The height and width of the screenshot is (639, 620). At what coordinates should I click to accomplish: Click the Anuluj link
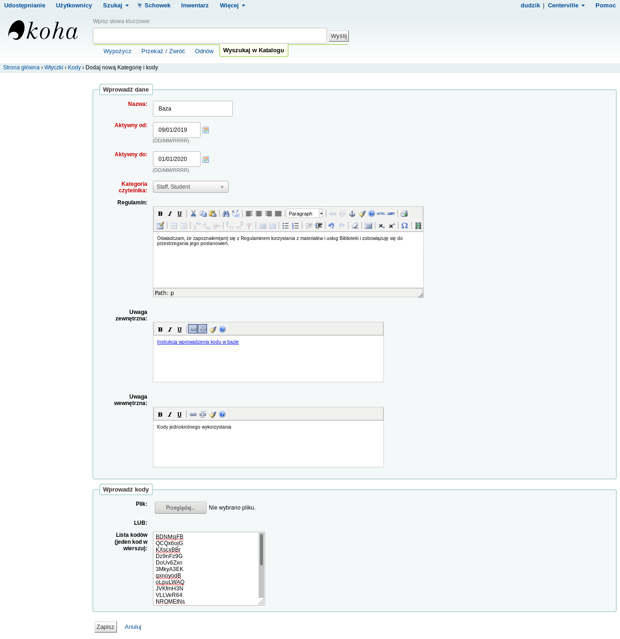[x=133, y=627]
